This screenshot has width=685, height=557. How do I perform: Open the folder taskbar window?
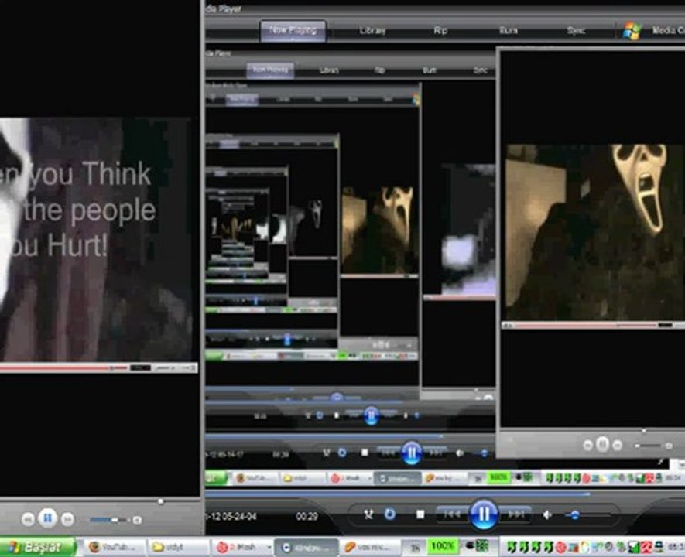178,547
